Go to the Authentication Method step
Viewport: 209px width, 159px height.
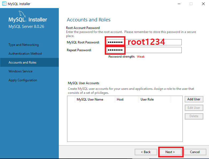pyautogui.click(x=25, y=53)
